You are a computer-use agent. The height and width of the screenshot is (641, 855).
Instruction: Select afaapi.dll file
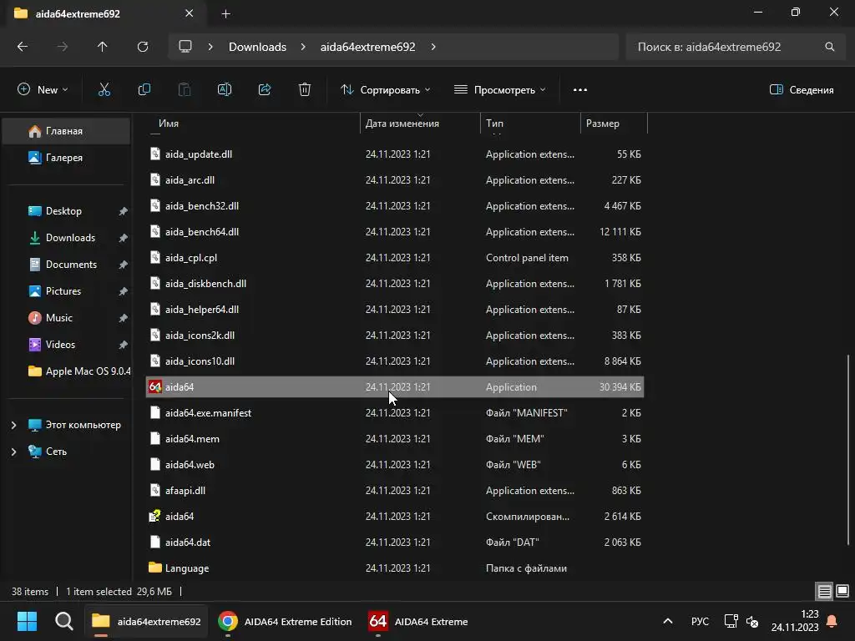[x=395, y=491]
